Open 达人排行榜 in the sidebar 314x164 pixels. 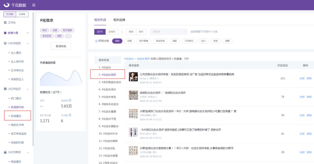(17, 62)
